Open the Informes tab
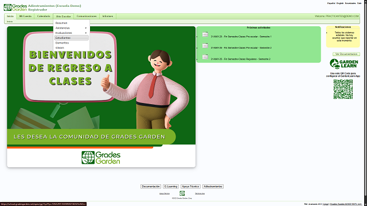Image resolution: width=367 pixels, height=206 pixels. [x=108, y=16]
